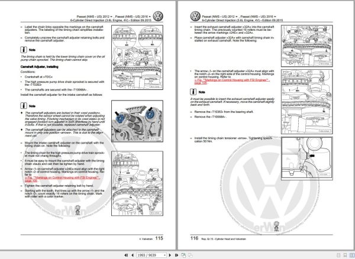Click the "Remove the -T10363-" step on page 116

click(224, 112)
